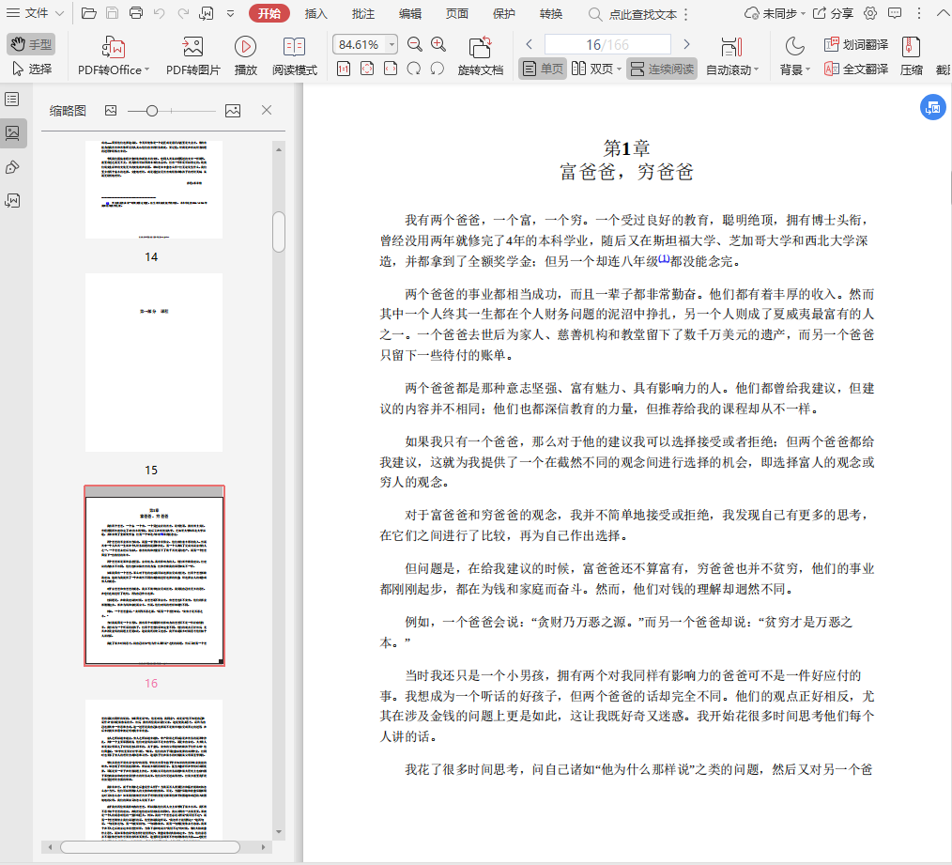952x865 pixels.
Task: Fit page to window icon
Action: [x=367, y=70]
